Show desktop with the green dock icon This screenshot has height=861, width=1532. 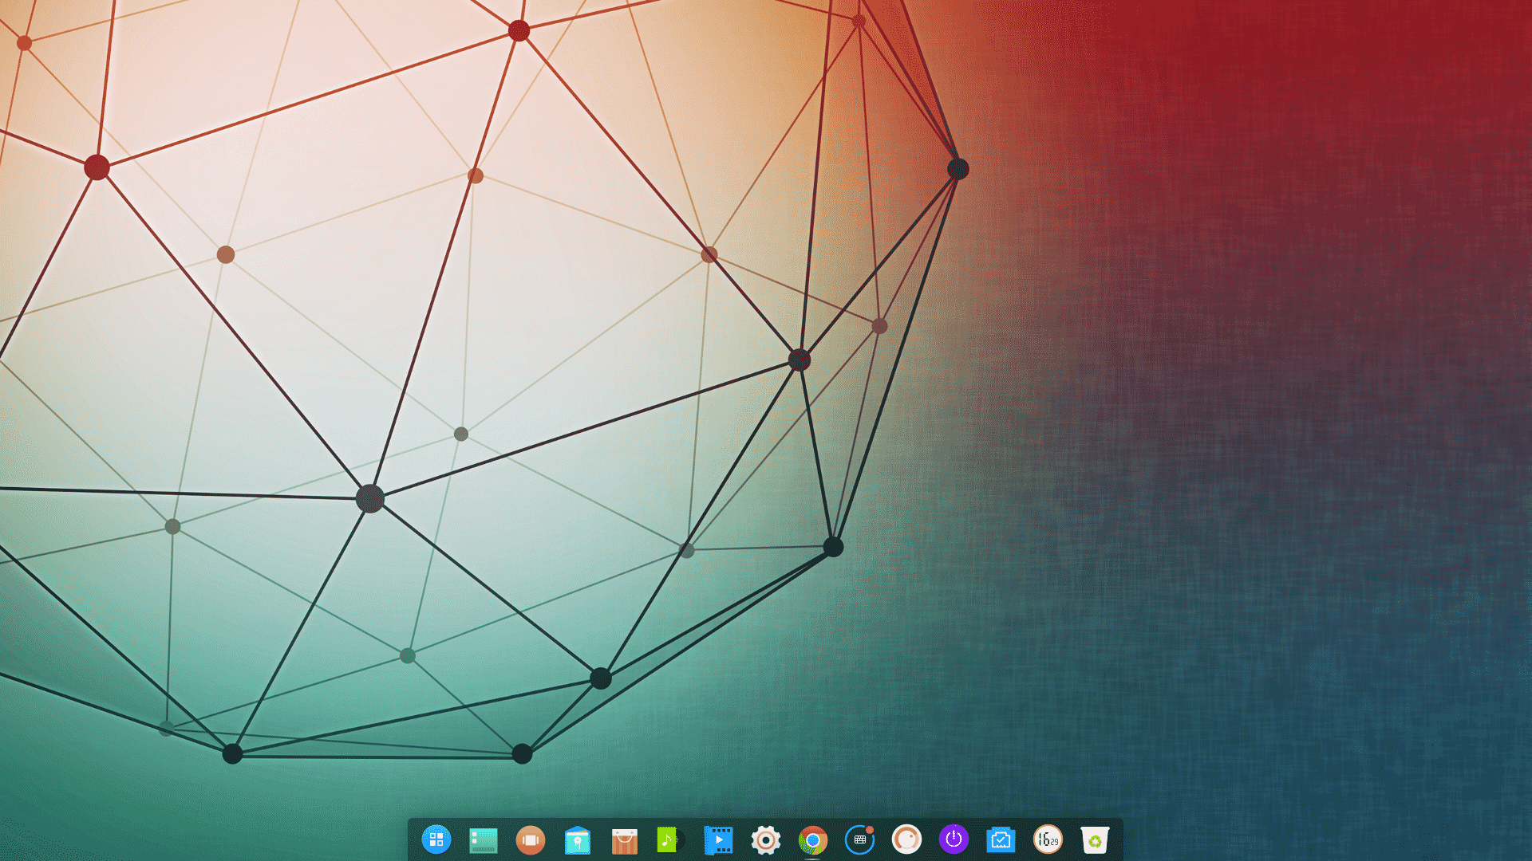pyautogui.click(x=484, y=840)
